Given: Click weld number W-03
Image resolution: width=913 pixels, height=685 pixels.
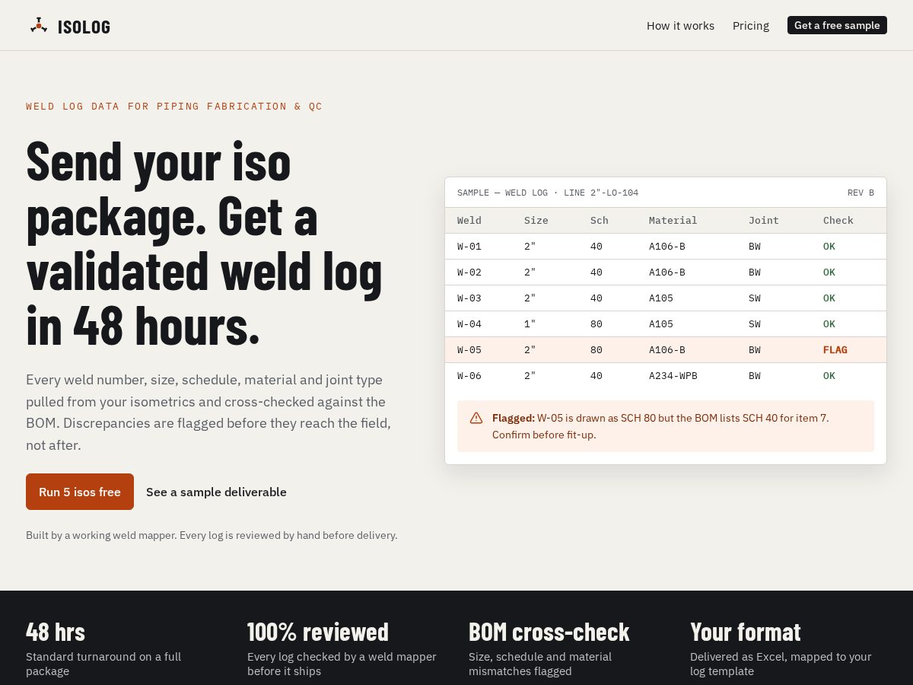Looking at the screenshot, I should coord(469,298).
